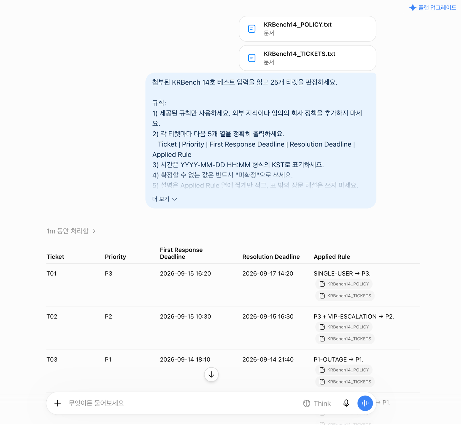Click document icon of KRBench14_POLICY.txt
Viewport: 461px width, 425px height.
tap(252, 29)
